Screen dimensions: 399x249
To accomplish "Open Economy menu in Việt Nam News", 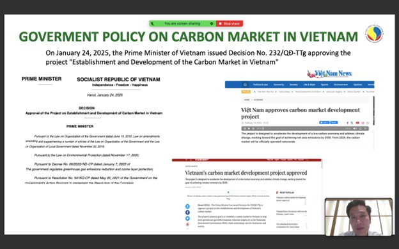I will (279, 84).
